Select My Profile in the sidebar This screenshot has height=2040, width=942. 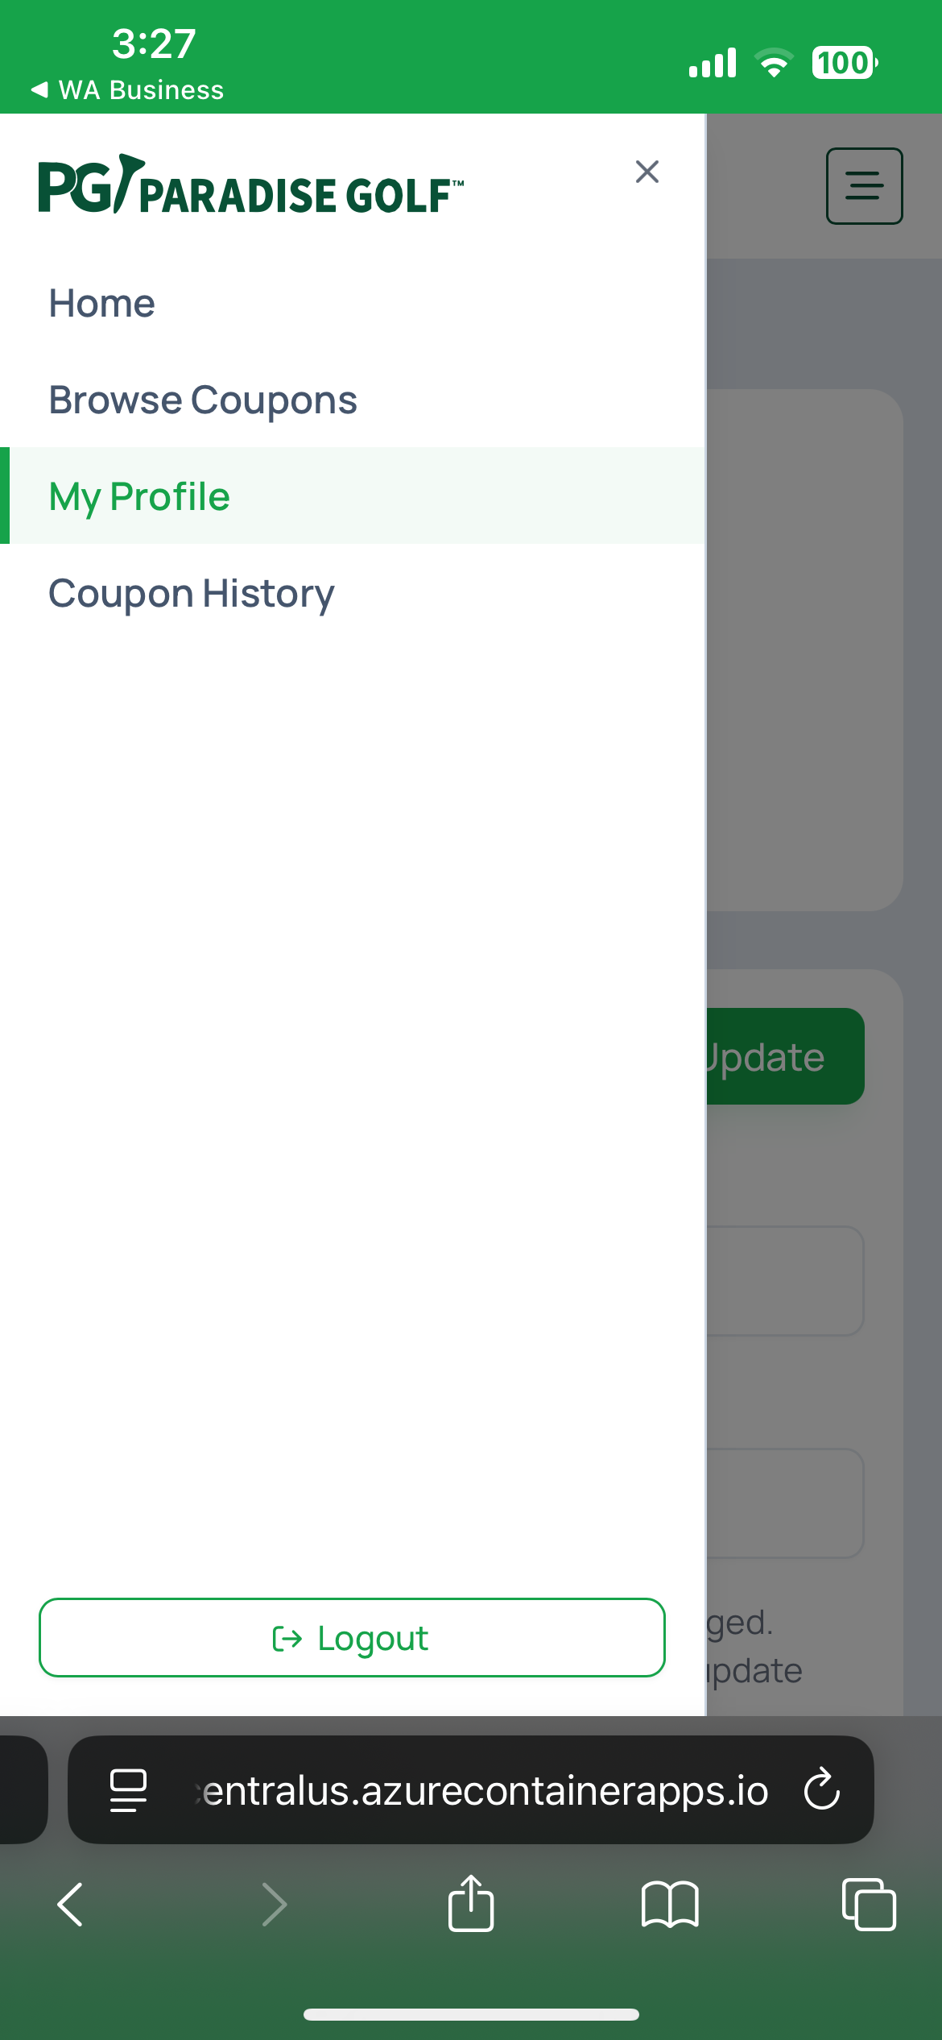tap(353, 495)
